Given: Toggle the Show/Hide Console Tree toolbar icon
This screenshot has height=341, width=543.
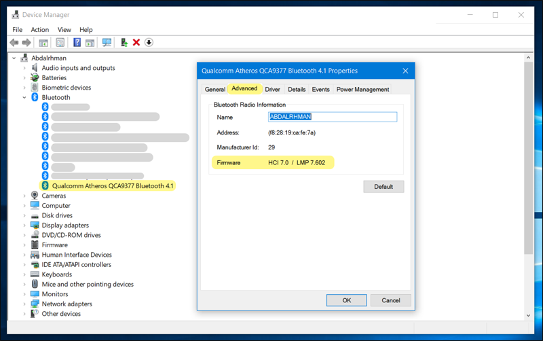Looking at the screenshot, I should 43,43.
